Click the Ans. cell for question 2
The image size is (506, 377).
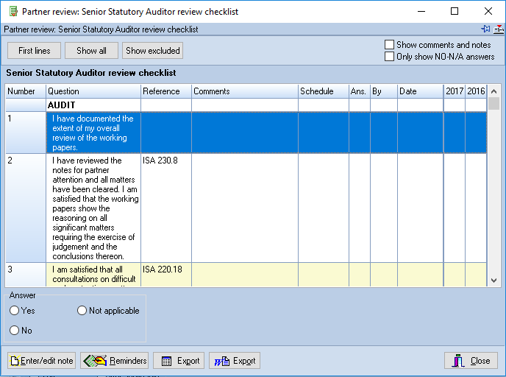coord(360,208)
